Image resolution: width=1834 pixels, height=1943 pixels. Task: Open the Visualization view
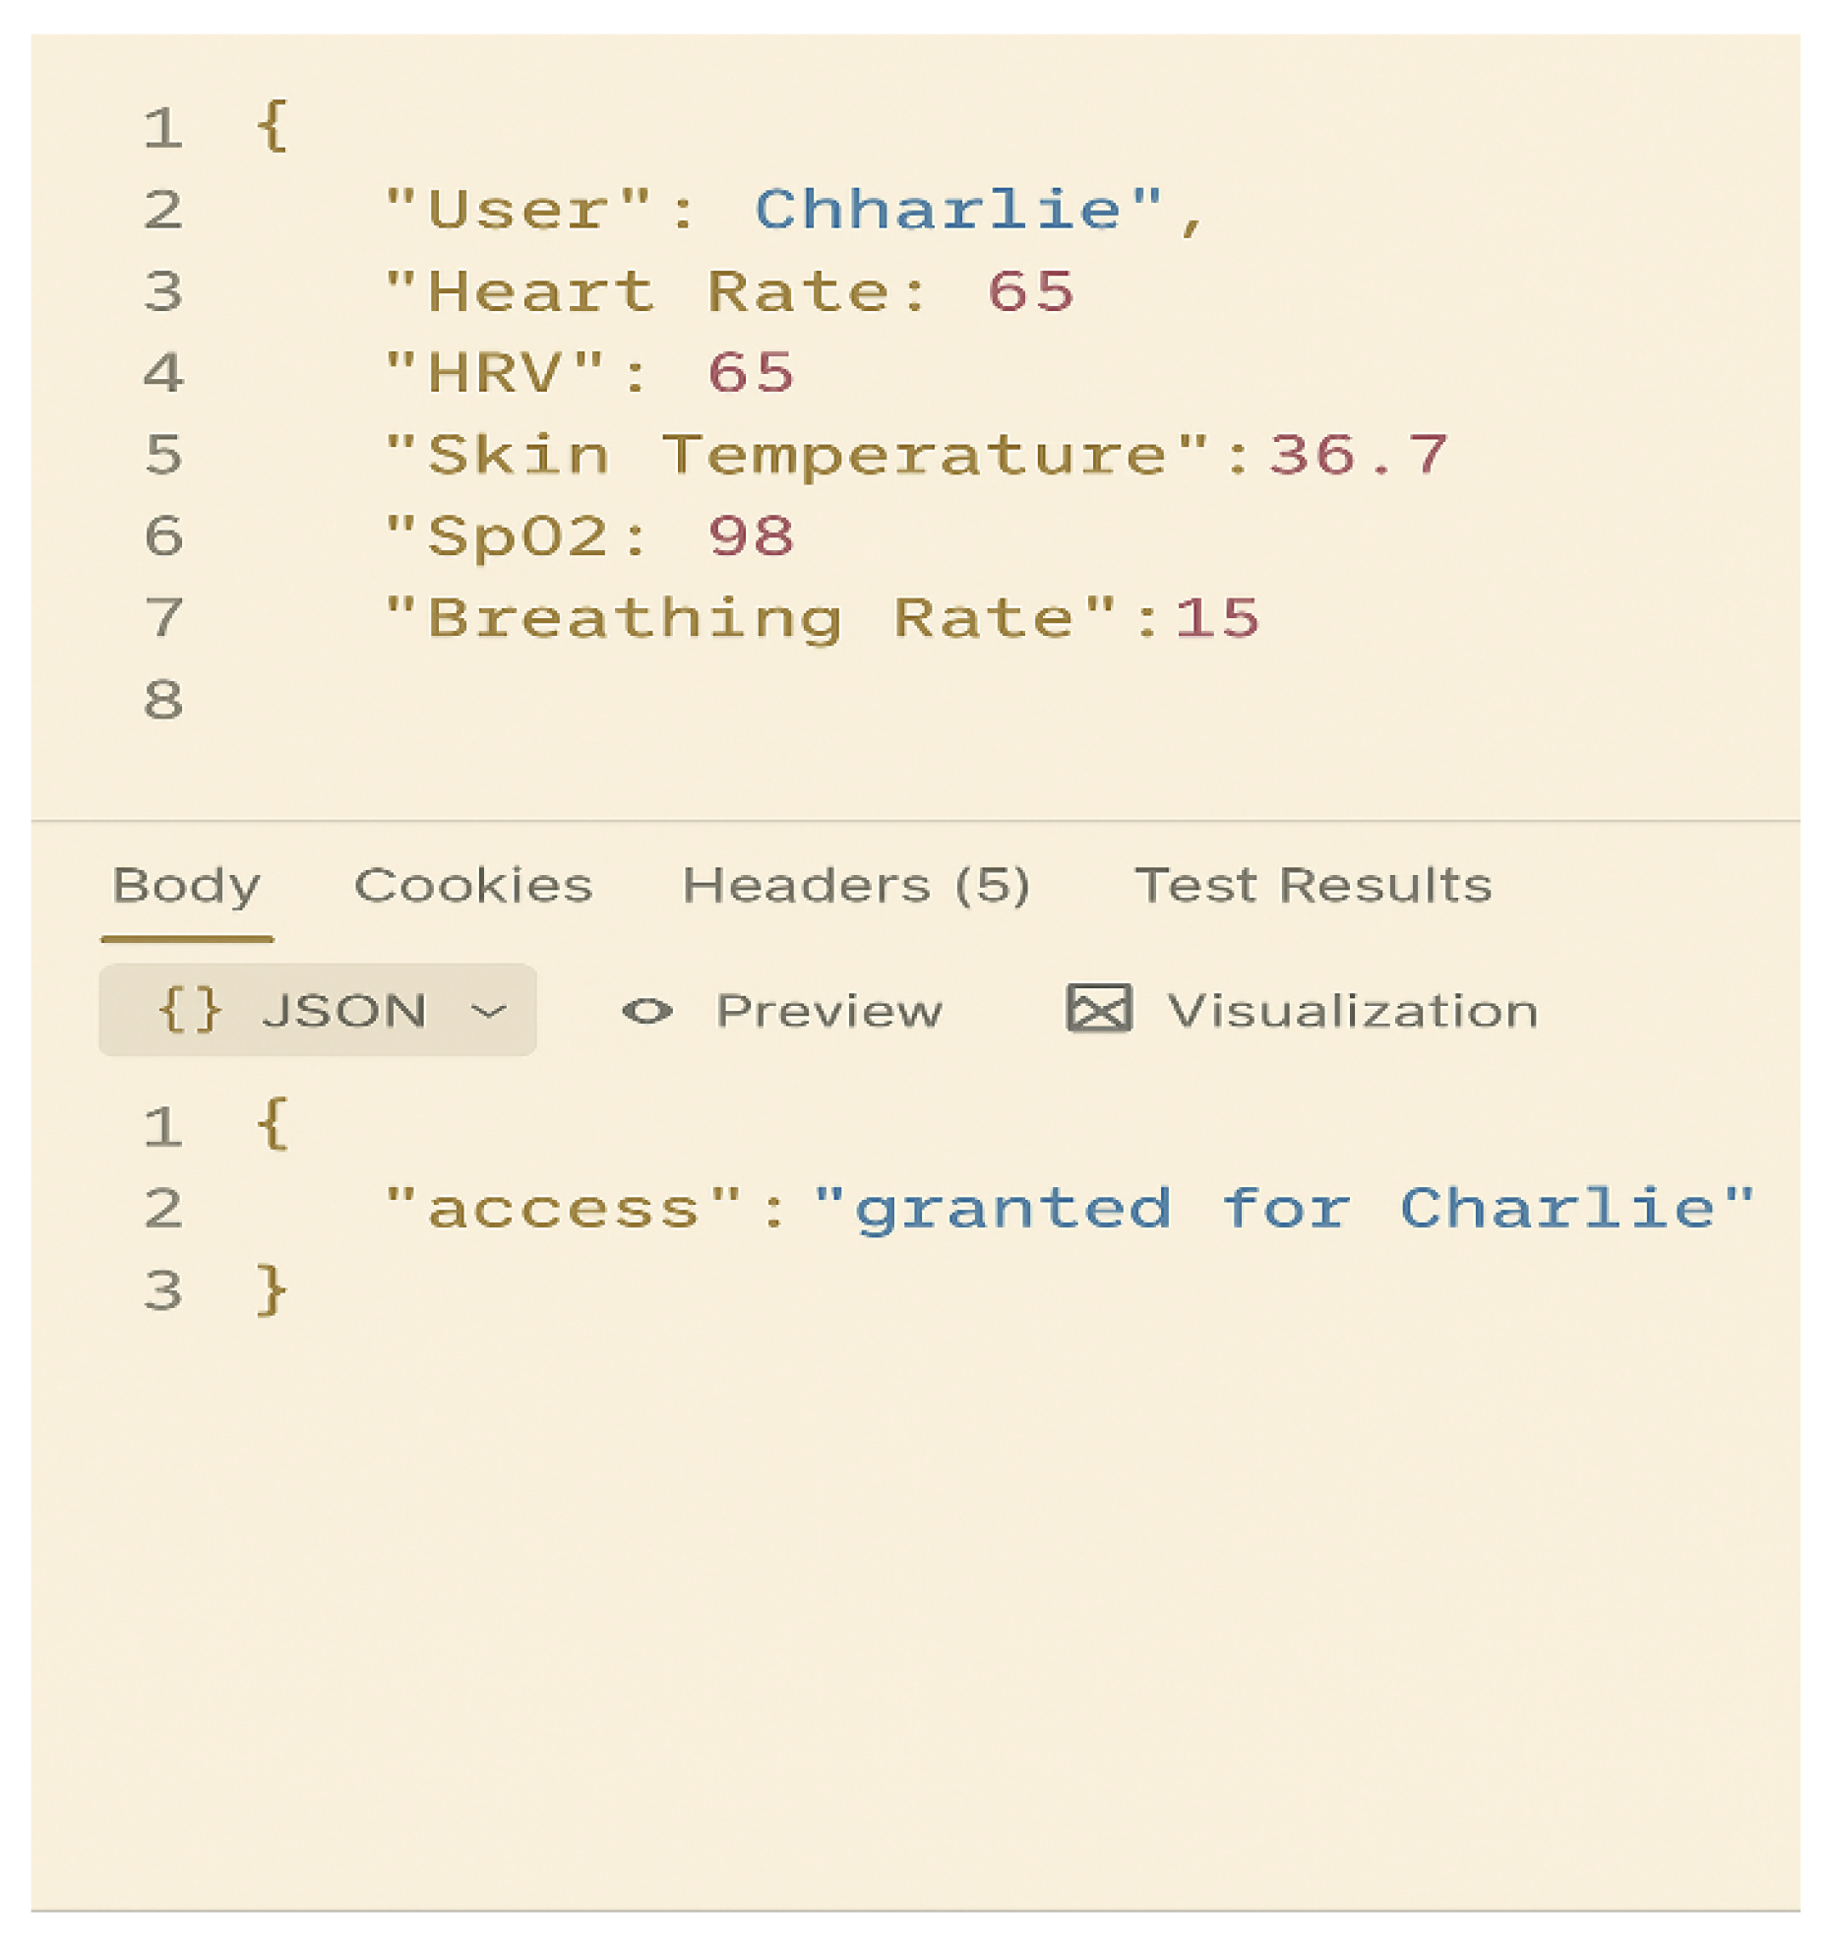tap(1352, 1011)
